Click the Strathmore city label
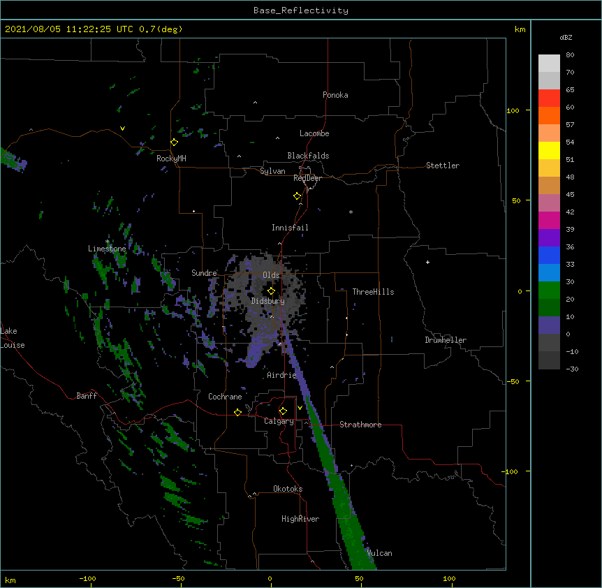The image size is (602, 588). pos(360,425)
